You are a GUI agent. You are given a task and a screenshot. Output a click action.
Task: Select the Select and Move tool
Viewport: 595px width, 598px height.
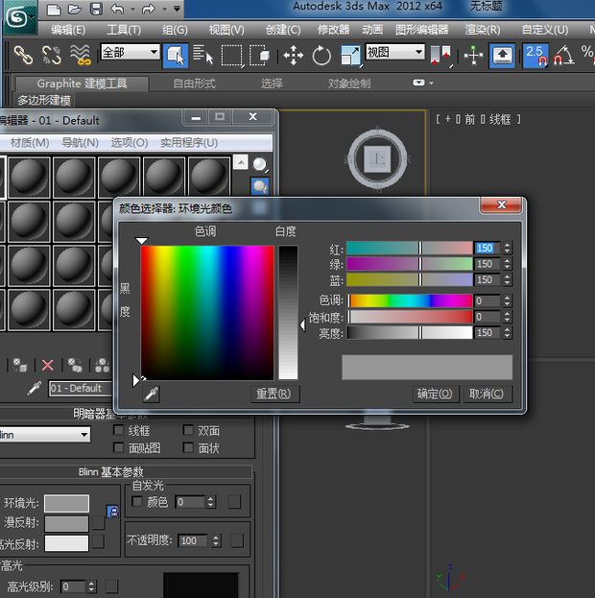(294, 55)
